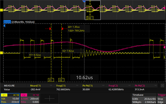The height and width of the screenshot is (104, 166).
Task: Open the Trigger settings panel
Action: point(161,99)
